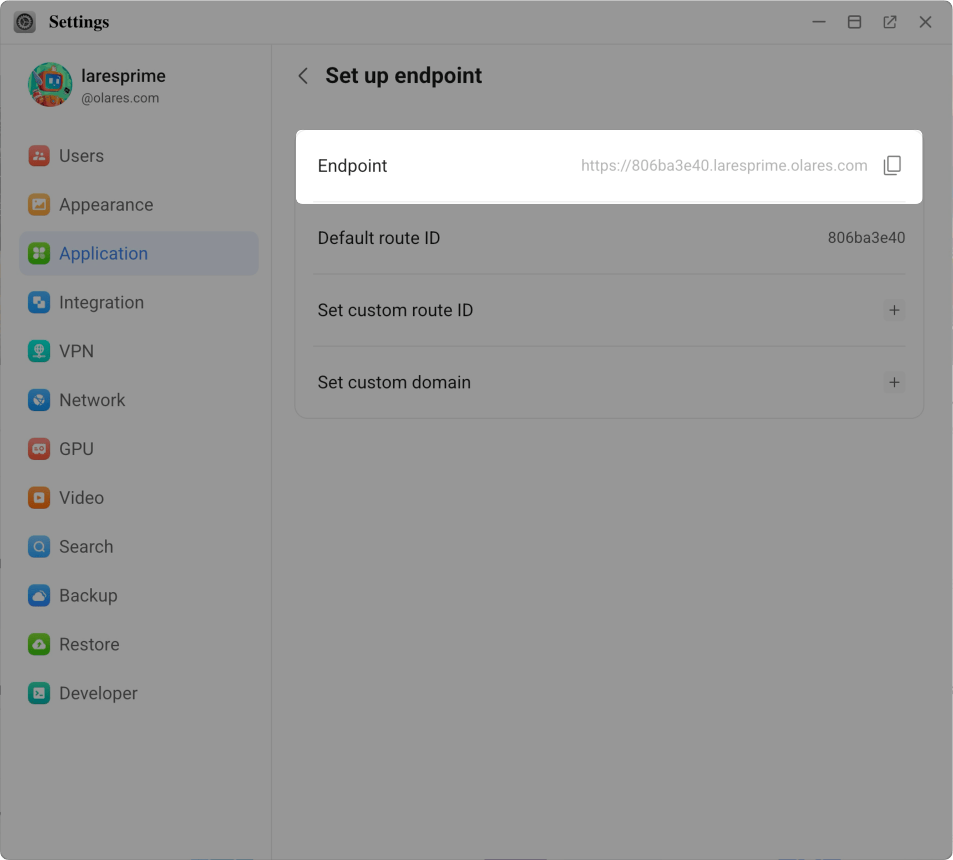Open Appearance settings via its icon
Viewport: 953px width, 860px height.
39,204
